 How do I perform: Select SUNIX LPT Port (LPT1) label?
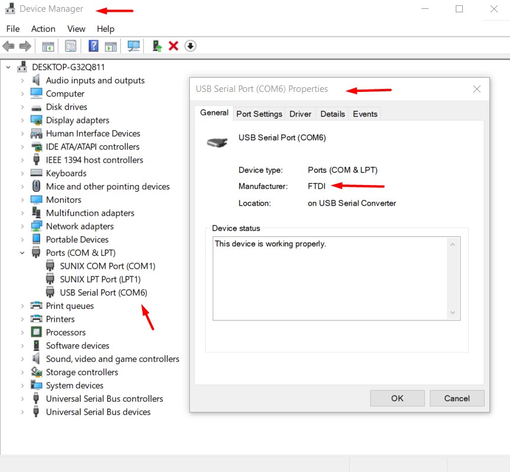tap(100, 279)
